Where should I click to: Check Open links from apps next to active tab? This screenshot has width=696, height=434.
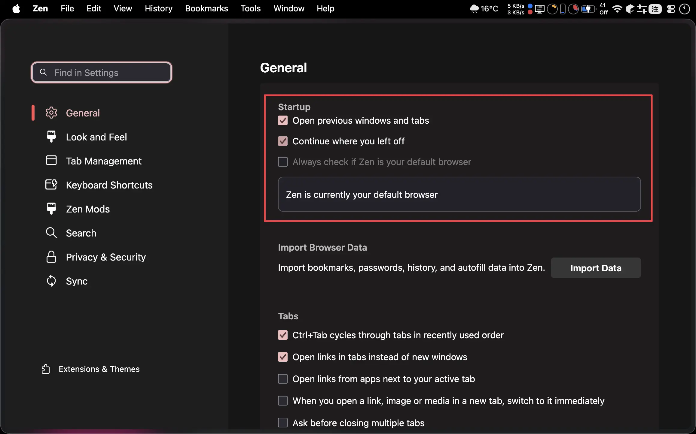coord(283,379)
